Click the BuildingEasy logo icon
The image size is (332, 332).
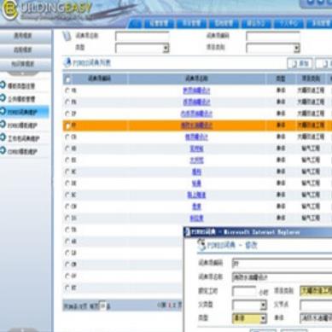[9, 11]
